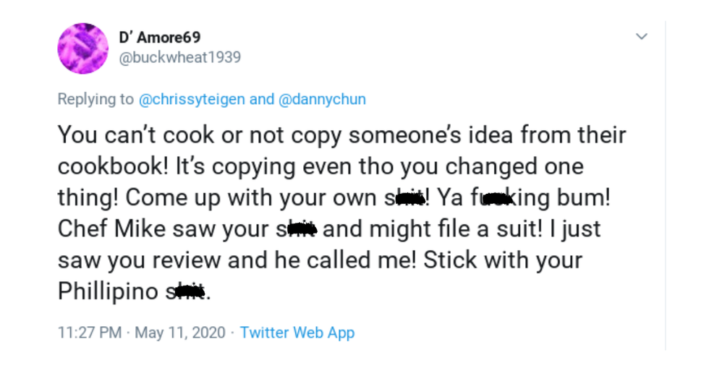Open D' Amore69 display name profile
The width and height of the screenshot is (709, 371).
[159, 36]
